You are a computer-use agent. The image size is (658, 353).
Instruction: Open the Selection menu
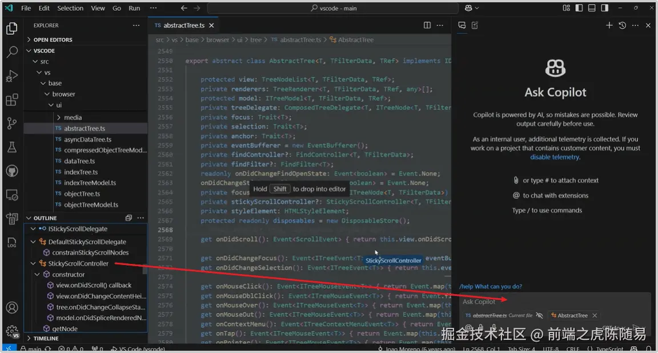point(70,8)
